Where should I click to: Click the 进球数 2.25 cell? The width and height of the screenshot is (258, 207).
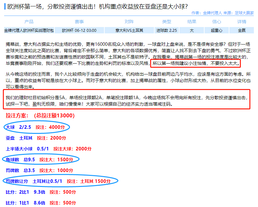(x=167, y=31)
